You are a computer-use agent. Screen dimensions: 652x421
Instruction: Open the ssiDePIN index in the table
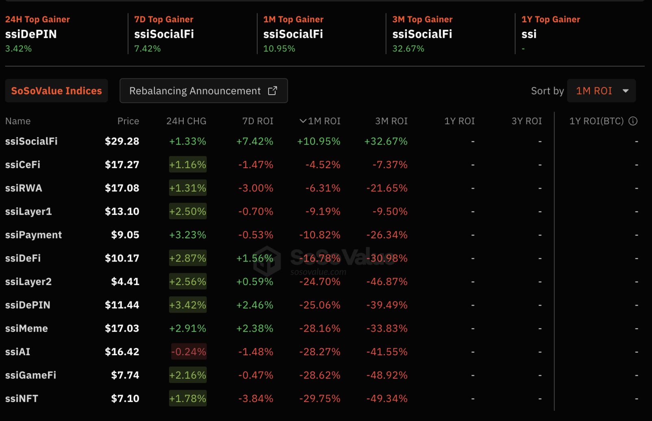click(x=28, y=305)
